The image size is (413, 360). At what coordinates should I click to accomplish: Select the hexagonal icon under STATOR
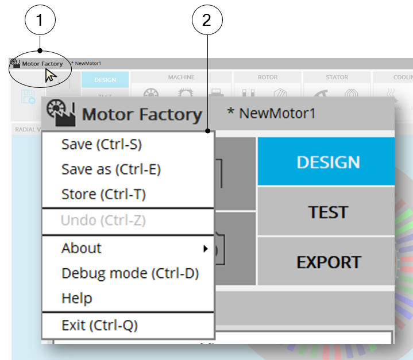(351, 92)
